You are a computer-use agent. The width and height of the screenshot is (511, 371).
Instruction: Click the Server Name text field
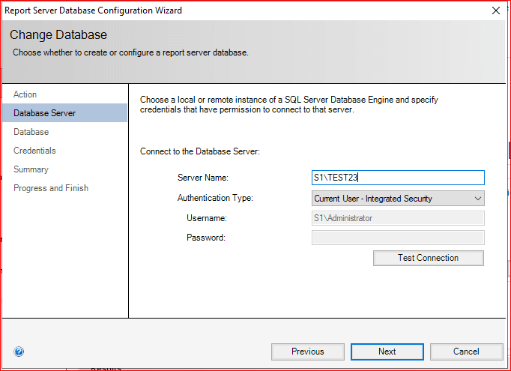click(x=398, y=178)
